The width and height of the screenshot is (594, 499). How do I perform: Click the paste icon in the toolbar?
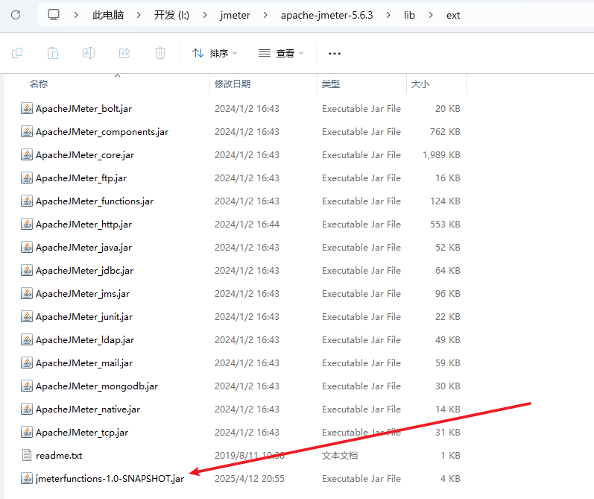53,53
